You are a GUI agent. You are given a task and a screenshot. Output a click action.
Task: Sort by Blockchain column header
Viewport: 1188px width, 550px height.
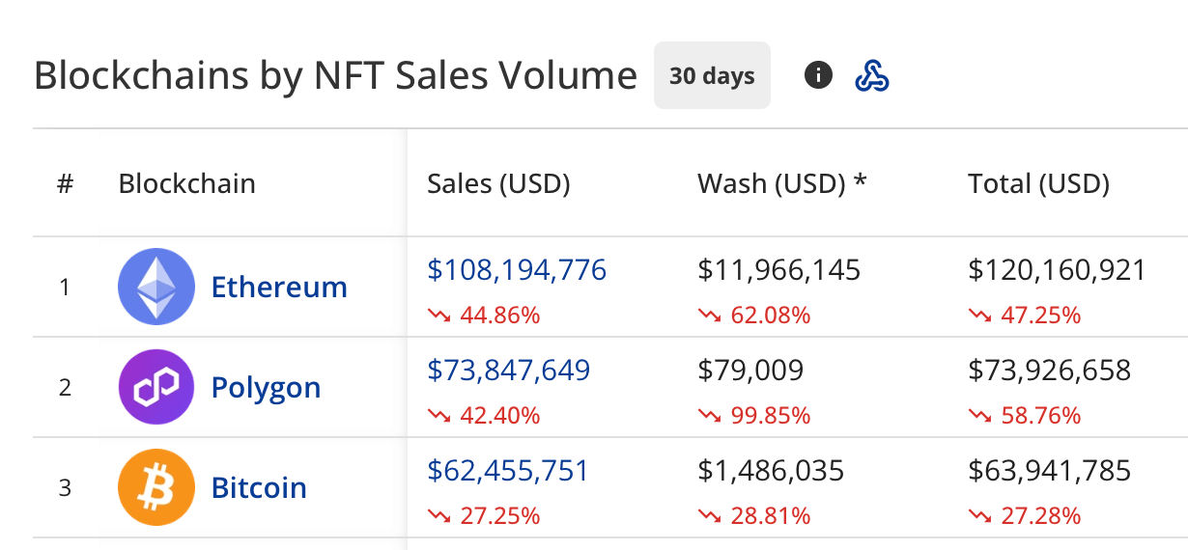186,183
